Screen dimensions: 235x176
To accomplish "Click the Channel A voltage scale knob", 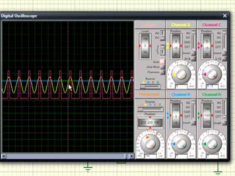I will pos(181,74).
